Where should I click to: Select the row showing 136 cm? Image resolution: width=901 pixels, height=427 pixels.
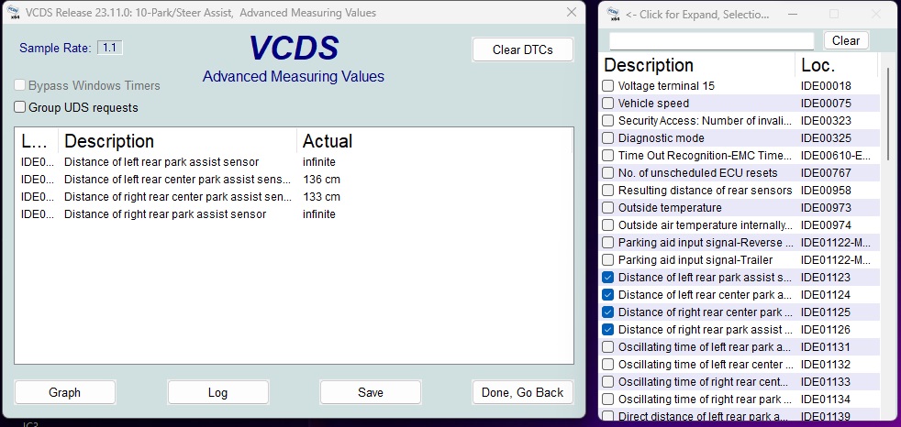[x=294, y=180]
